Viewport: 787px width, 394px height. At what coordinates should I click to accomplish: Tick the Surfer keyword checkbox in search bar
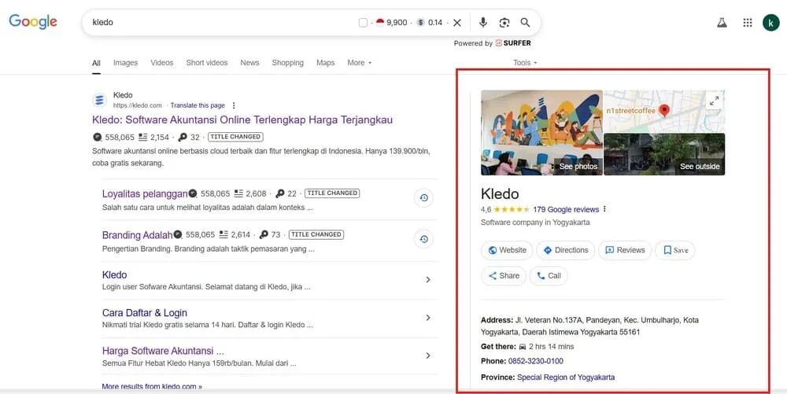pos(363,23)
